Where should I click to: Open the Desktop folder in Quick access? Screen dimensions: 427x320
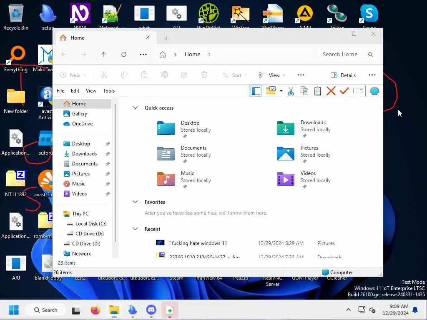coord(184,128)
